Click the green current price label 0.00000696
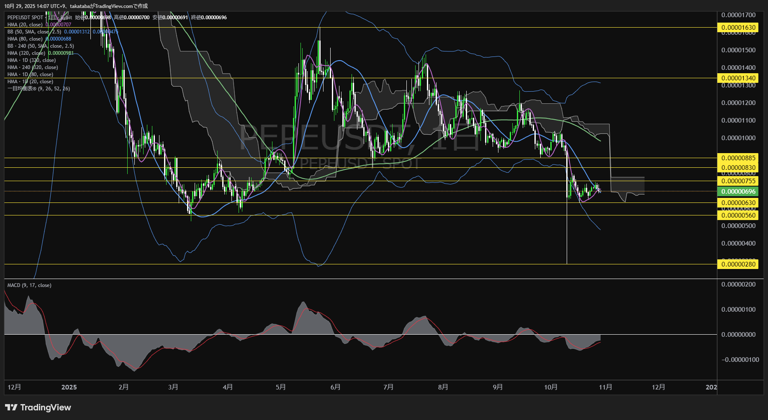This screenshot has width=768, height=420. (x=738, y=192)
